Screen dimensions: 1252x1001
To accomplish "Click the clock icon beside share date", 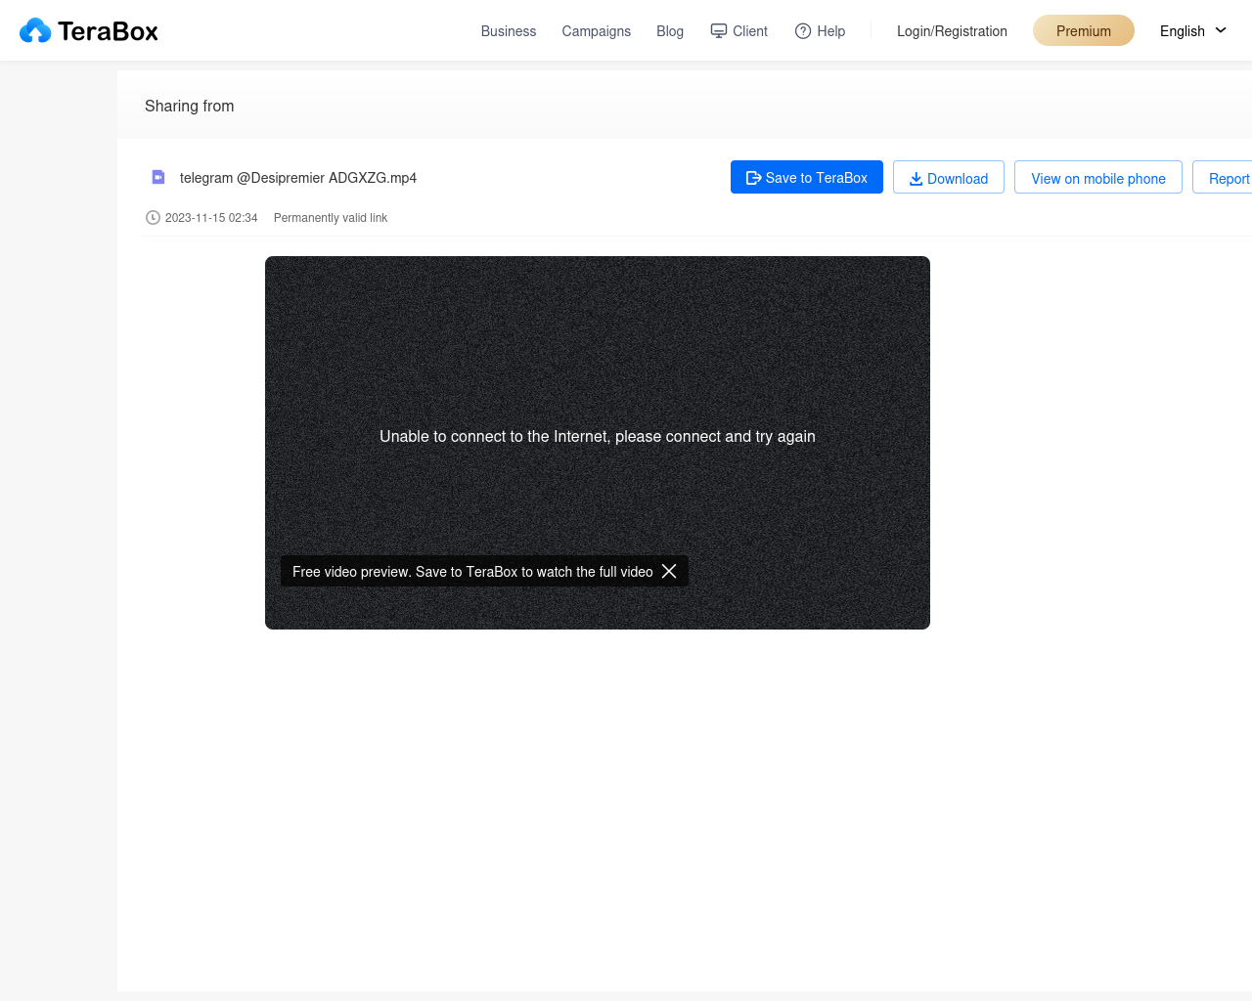I will coord(153,218).
